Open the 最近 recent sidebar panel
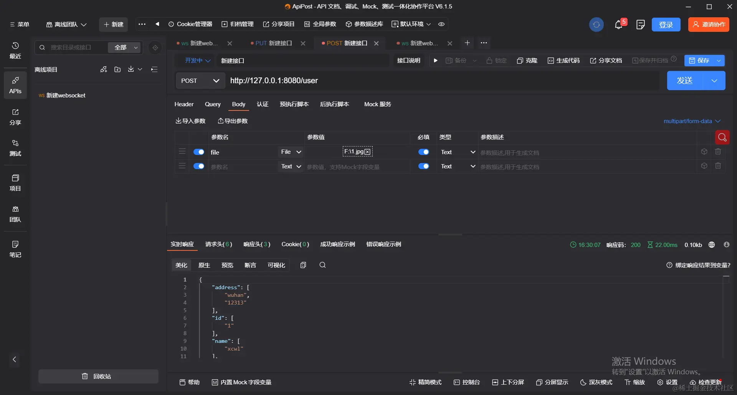This screenshot has height=395, width=737. (15, 50)
